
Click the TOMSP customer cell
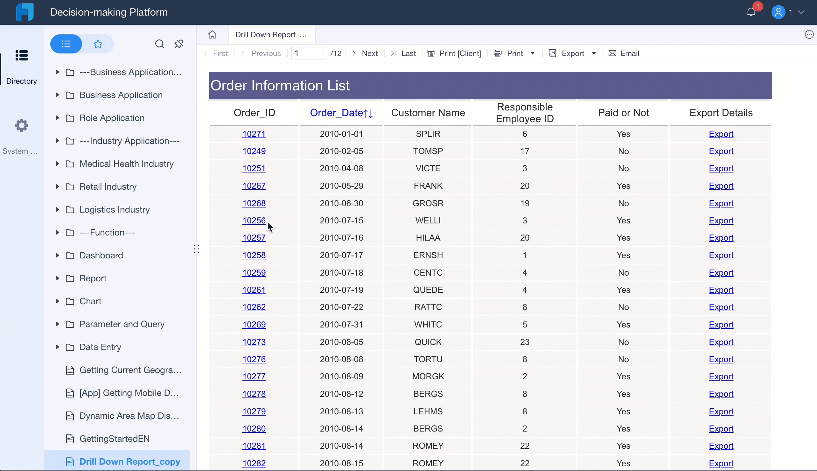pyautogui.click(x=428, y=151)
